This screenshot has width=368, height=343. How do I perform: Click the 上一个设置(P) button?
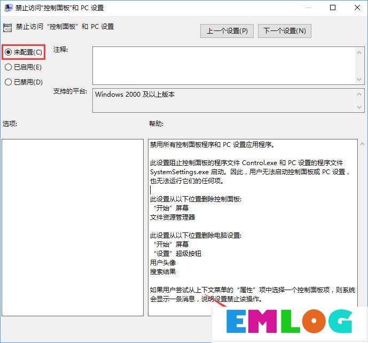tap(226, 31)
